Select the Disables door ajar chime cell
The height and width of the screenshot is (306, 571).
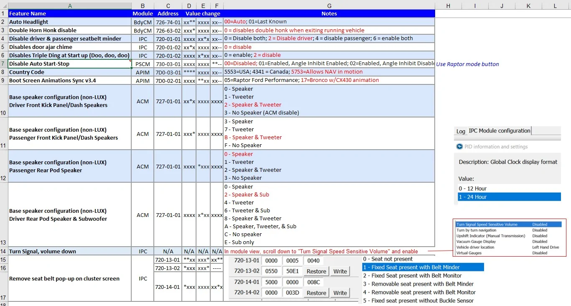(x=70, y=47)
